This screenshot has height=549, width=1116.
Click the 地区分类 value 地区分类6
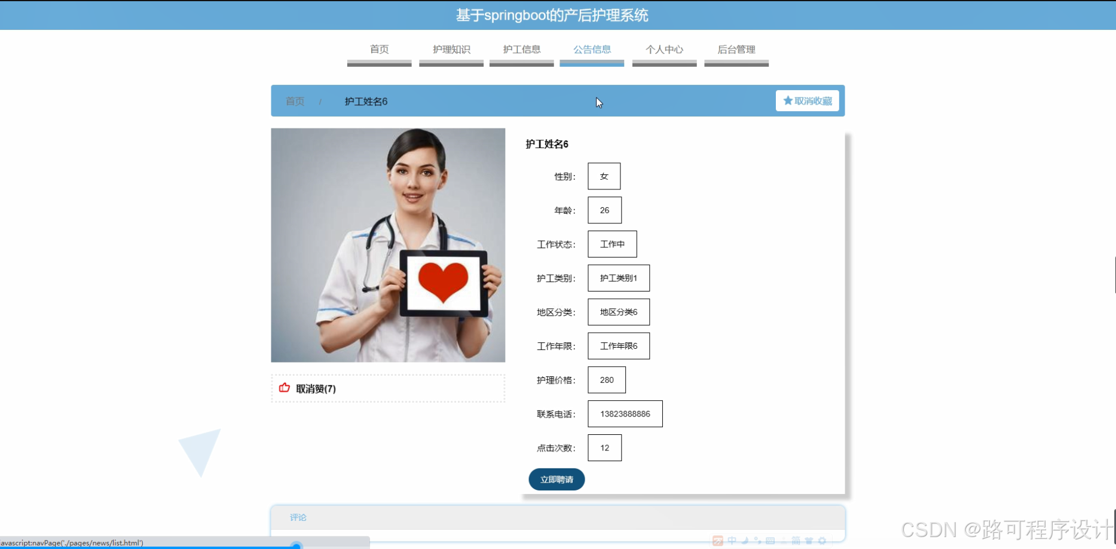pyautogui.click(x=619, y=312)
